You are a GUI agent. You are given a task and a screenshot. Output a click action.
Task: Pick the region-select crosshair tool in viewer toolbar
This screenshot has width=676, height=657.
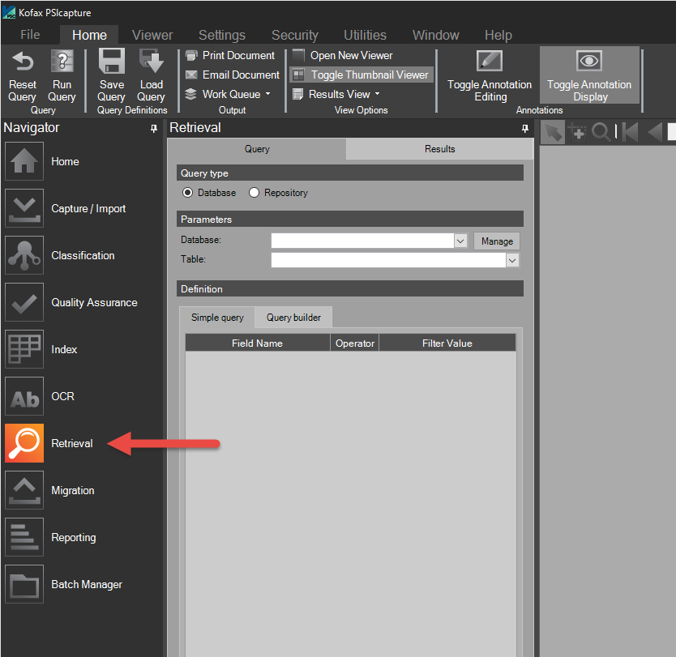(x=577, y=132)
